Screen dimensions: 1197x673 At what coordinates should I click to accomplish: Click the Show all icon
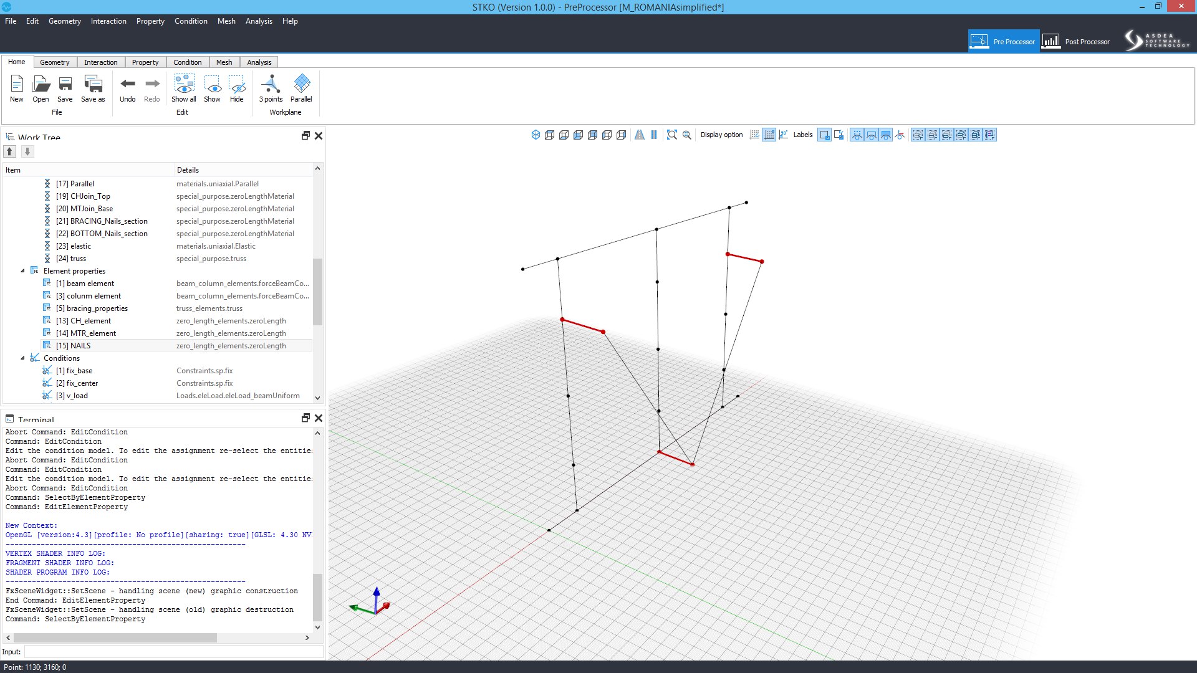[184, 88]
